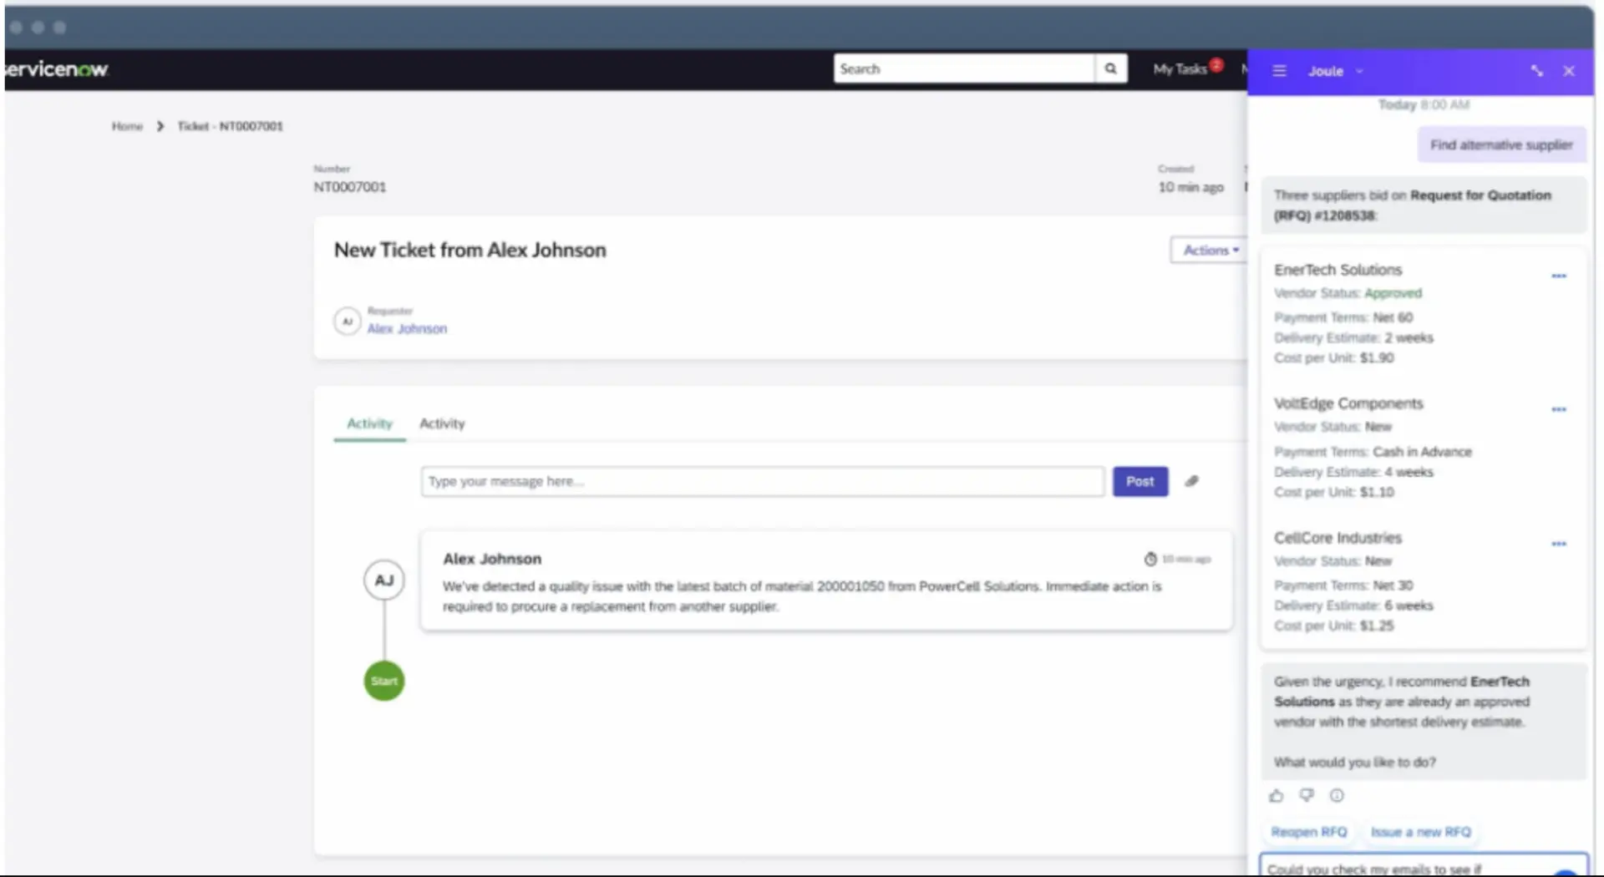Click 'Vendor Status: Approved' for EnerTech
Screen dimensions: 1604x877
1348,293
